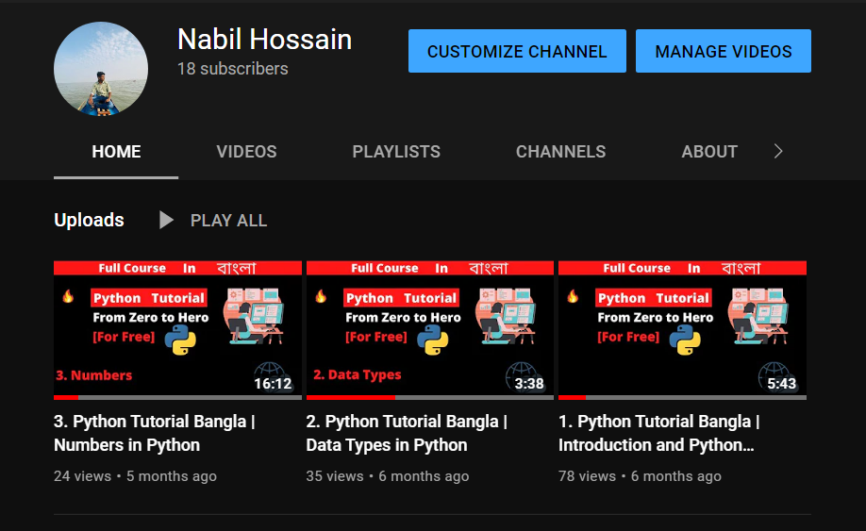Image resolution: width=866 pixels, height=531 pixels.
Task: Open the Uploads section heading
Action: click(x=89, y=221)
